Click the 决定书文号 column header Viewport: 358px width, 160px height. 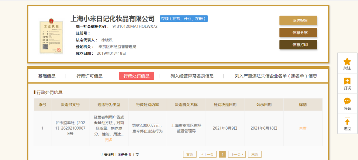[x=70, y=105]
